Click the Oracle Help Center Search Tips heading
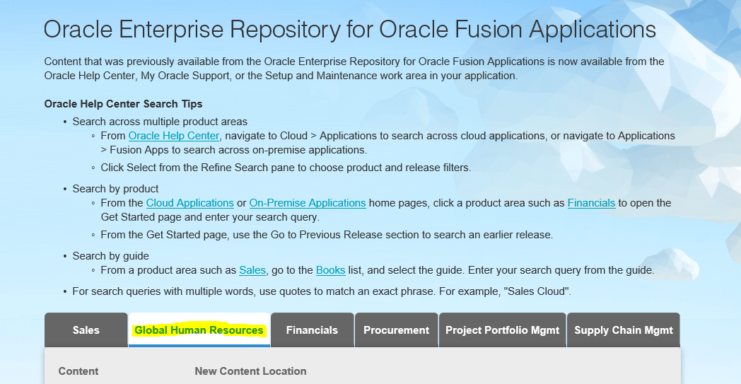 tap(123, 104)
